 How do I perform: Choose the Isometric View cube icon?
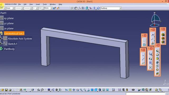[96, 90]
